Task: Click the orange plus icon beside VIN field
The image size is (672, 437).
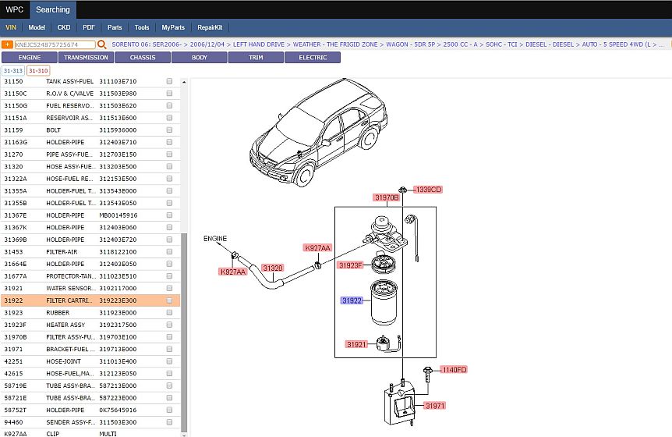Action: pos(7,44)
